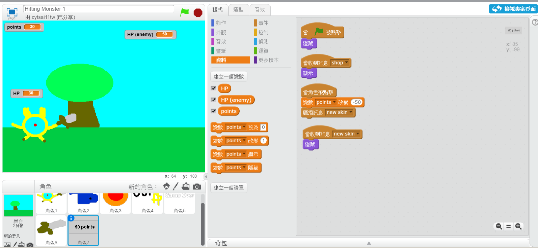Zoom in the scripts area

[518, 226]
